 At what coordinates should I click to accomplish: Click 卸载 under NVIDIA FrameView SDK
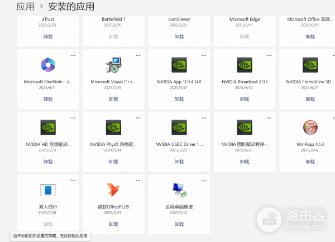click(x=310, y=99)
